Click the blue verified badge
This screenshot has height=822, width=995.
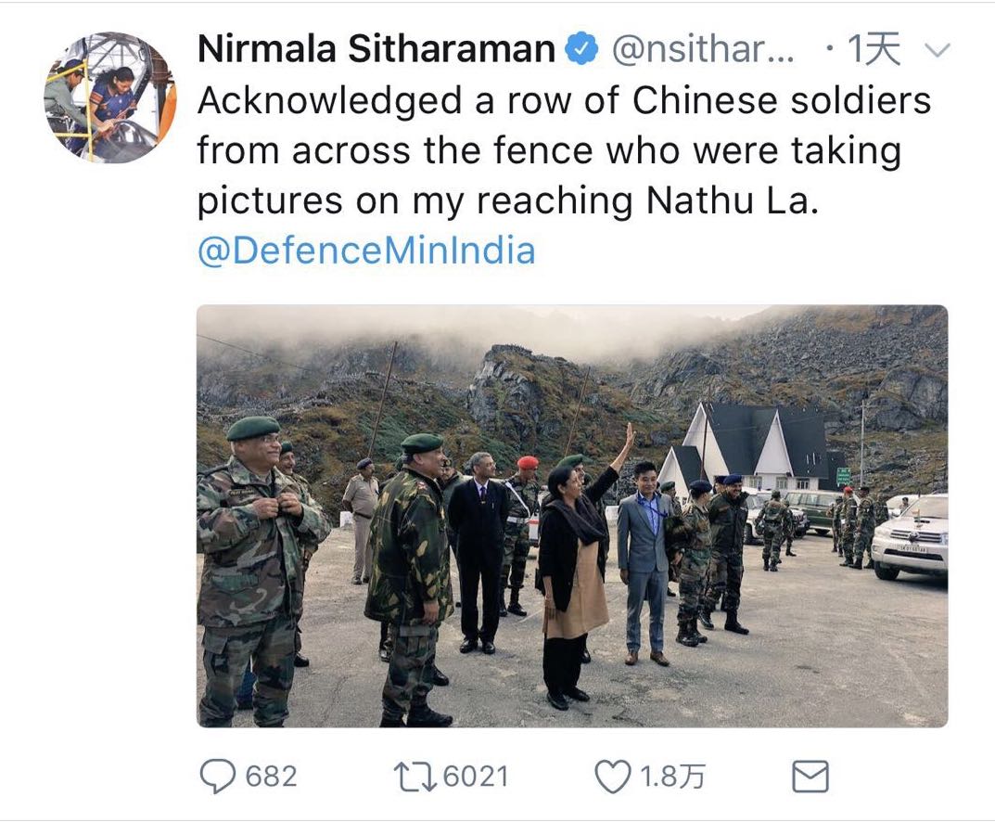581,50
